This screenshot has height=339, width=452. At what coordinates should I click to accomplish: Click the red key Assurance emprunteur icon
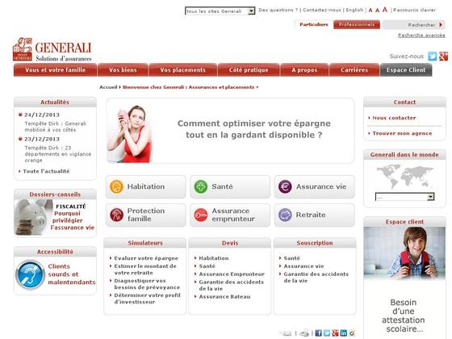click(201, 215)
